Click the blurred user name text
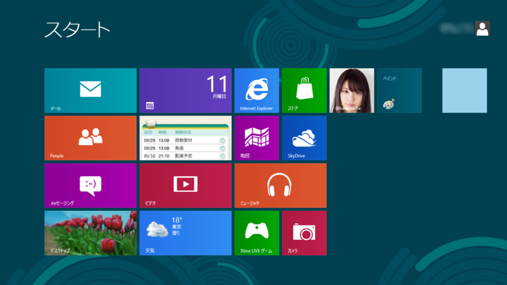 tap(456, 28)
